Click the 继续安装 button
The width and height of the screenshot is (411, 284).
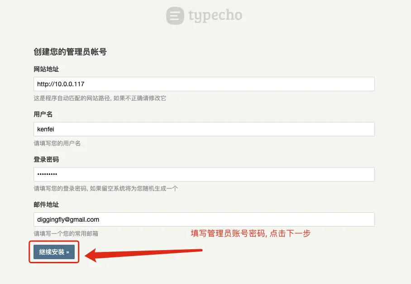[54, 252]
